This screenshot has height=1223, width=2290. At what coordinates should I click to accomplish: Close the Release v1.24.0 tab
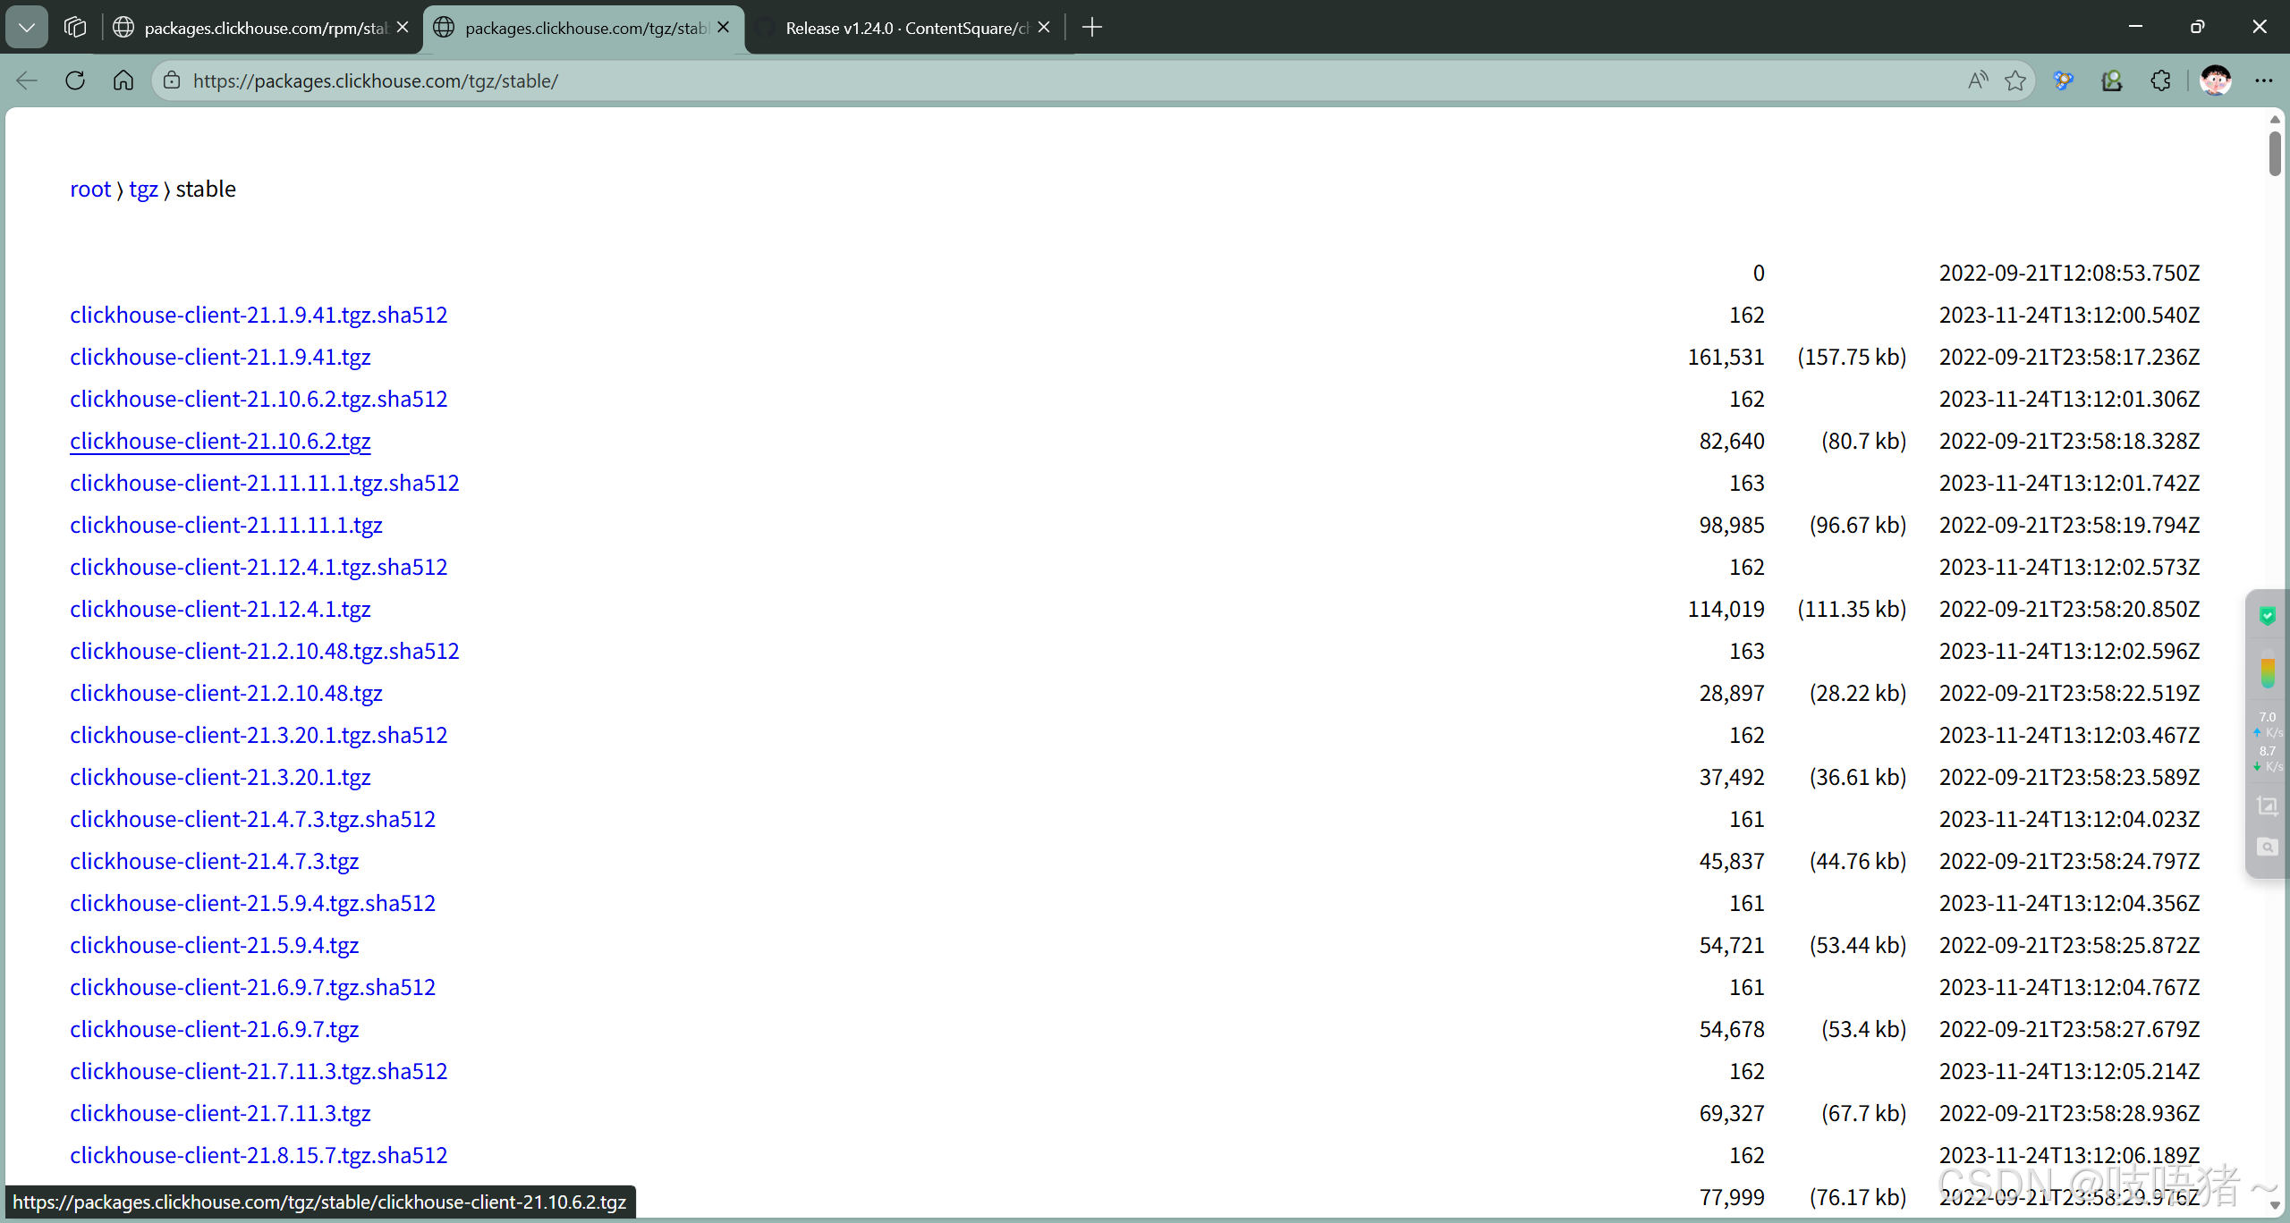click(x=1044, y=28)
